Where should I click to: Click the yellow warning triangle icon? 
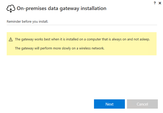[x=11, y=39]
